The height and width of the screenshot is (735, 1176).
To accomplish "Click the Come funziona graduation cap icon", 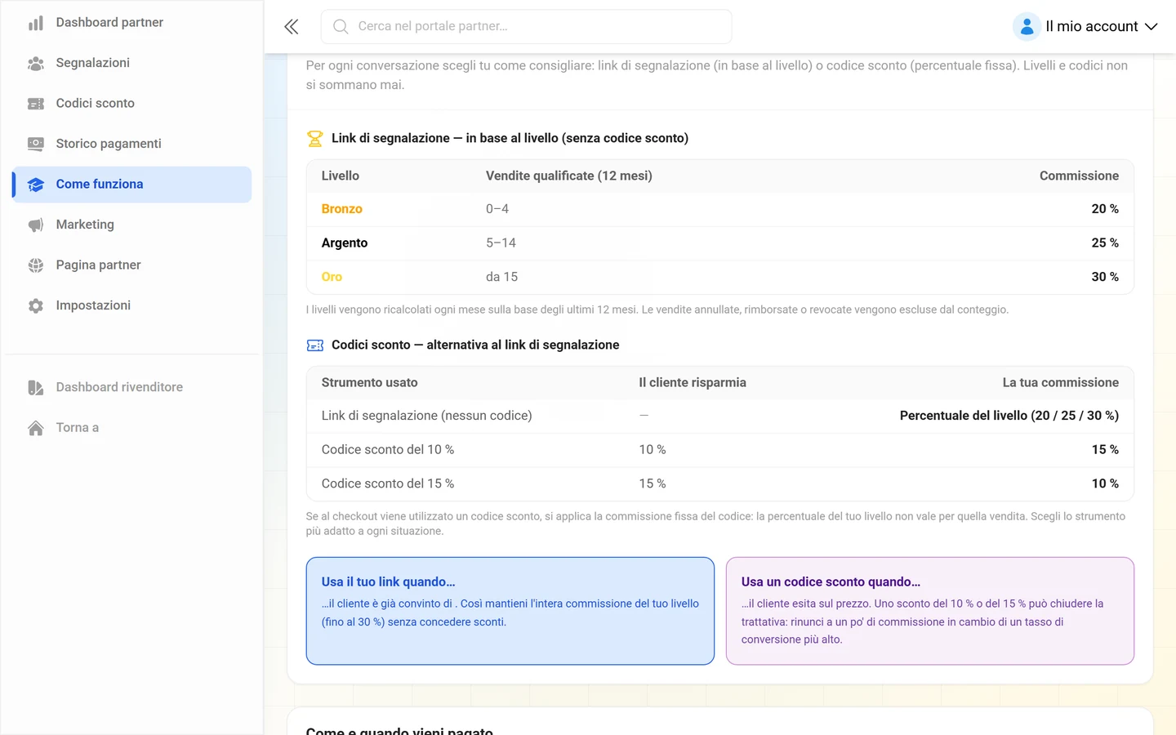I will pyautogui.click(x=36, y=185).
